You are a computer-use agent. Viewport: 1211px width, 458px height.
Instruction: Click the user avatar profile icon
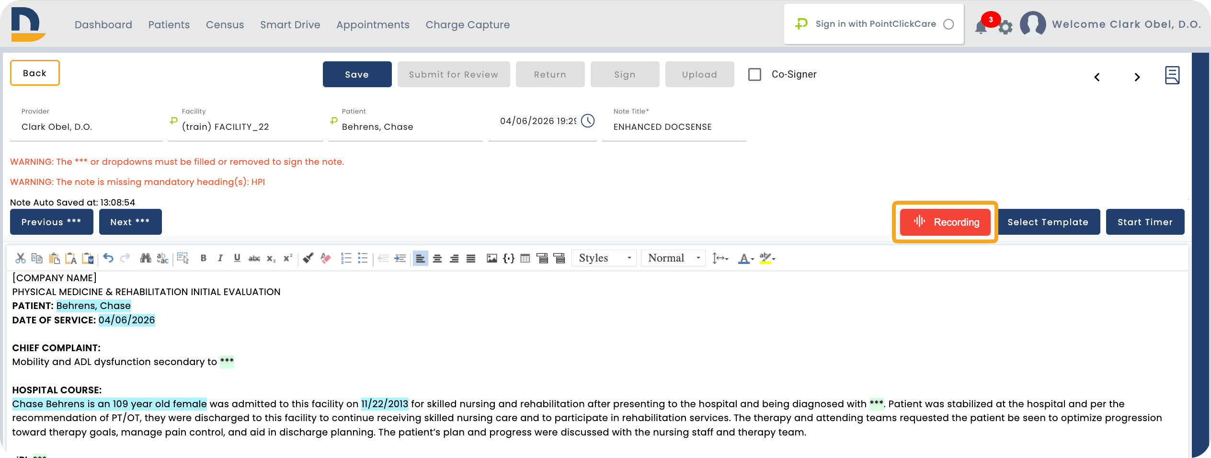(1033, 23)
